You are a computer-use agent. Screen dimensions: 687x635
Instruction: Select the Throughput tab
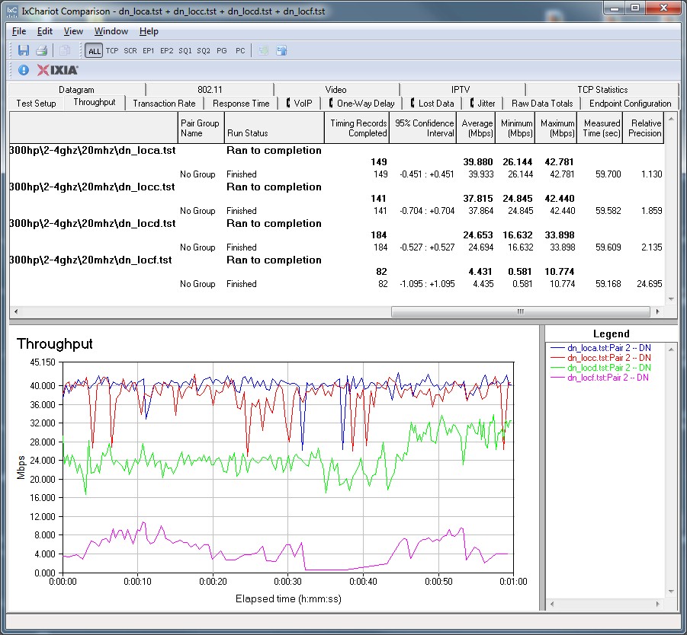[95, 102]
